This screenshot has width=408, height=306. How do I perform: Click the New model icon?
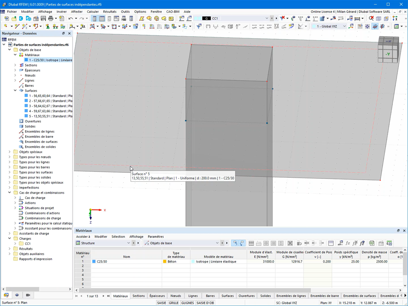coord(6,18)
